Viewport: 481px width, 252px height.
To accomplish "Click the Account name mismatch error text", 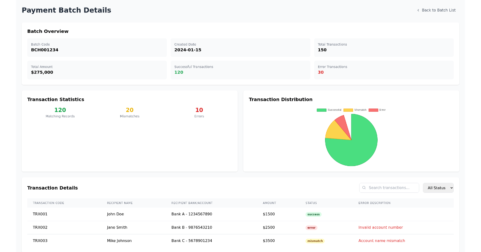I will click(382, 240).
